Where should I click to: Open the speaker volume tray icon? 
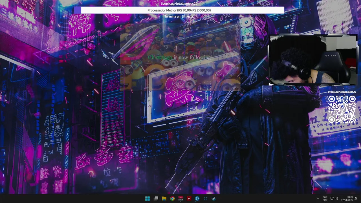pos(336,198)
